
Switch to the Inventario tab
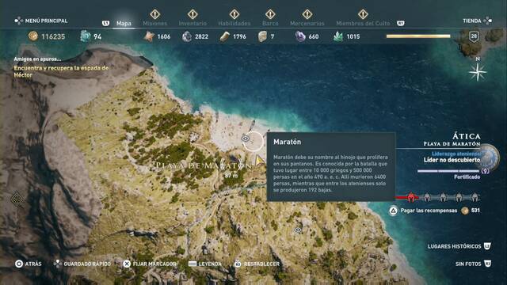[x=193, y=23]
